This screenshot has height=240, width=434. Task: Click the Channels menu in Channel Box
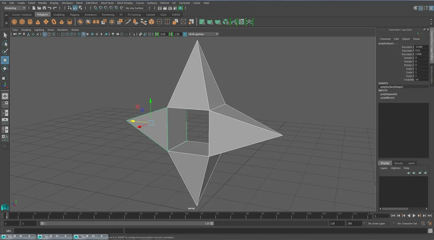(x=385, y=39)
